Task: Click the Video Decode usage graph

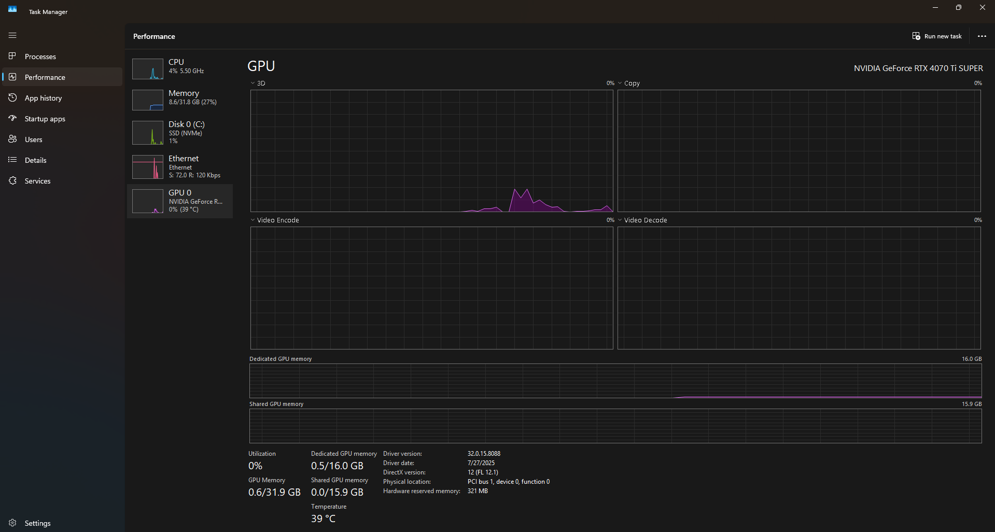Action: point(798,288)
